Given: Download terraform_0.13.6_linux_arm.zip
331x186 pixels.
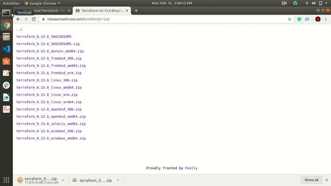Looking at the screenshot, I should coord(47,95).
